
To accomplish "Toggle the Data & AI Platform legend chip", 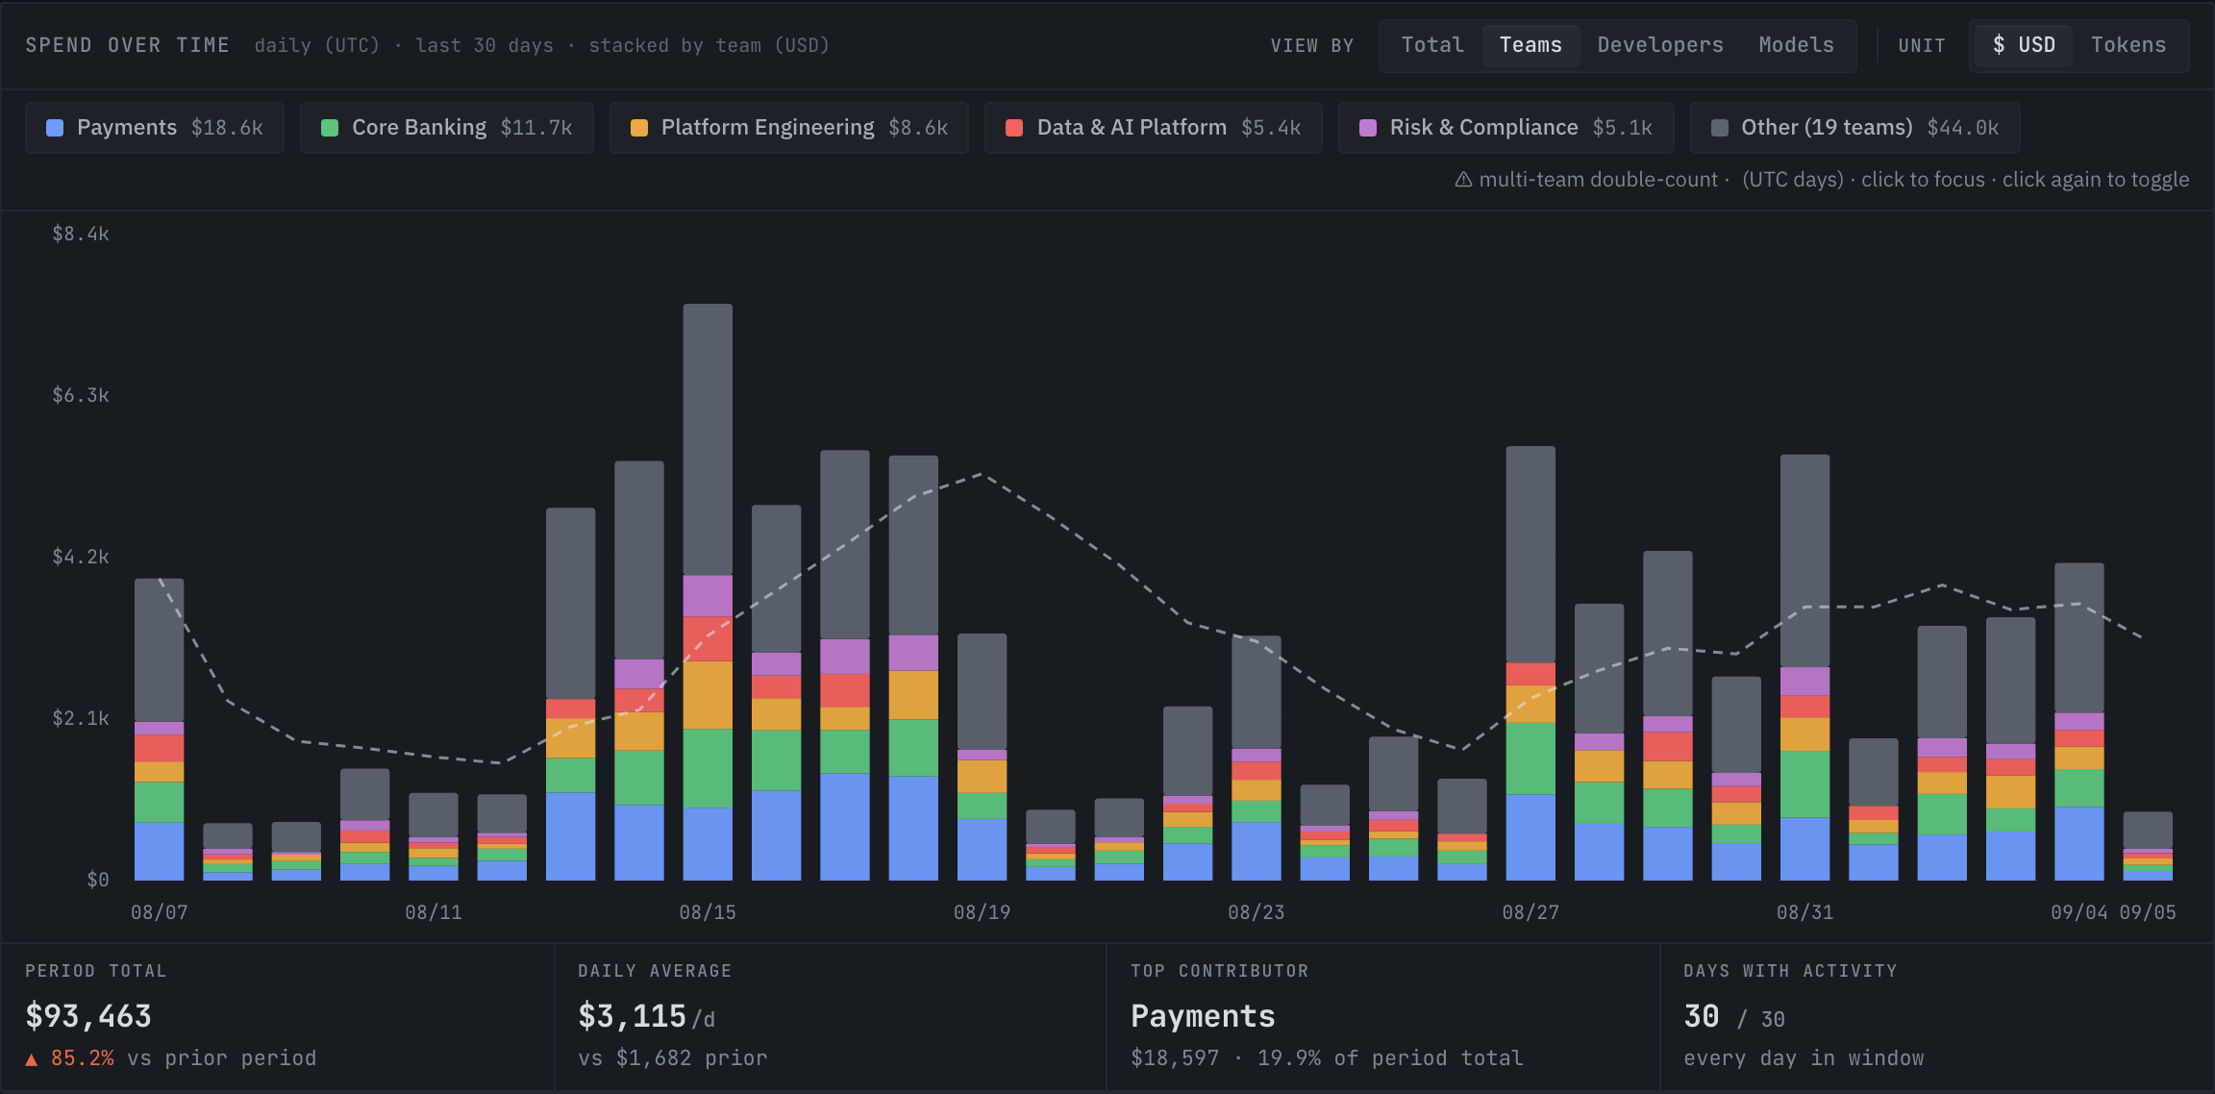I will point(1154,128).
